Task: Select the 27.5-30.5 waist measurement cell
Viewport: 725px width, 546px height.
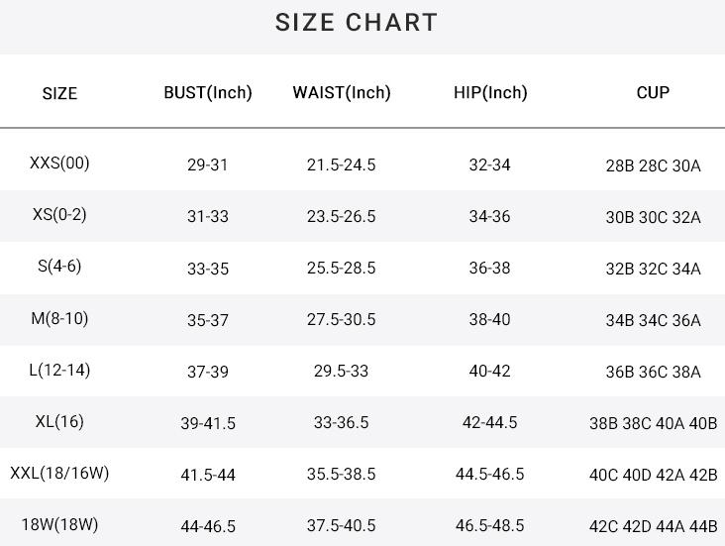Action: (x=342, y=320)
